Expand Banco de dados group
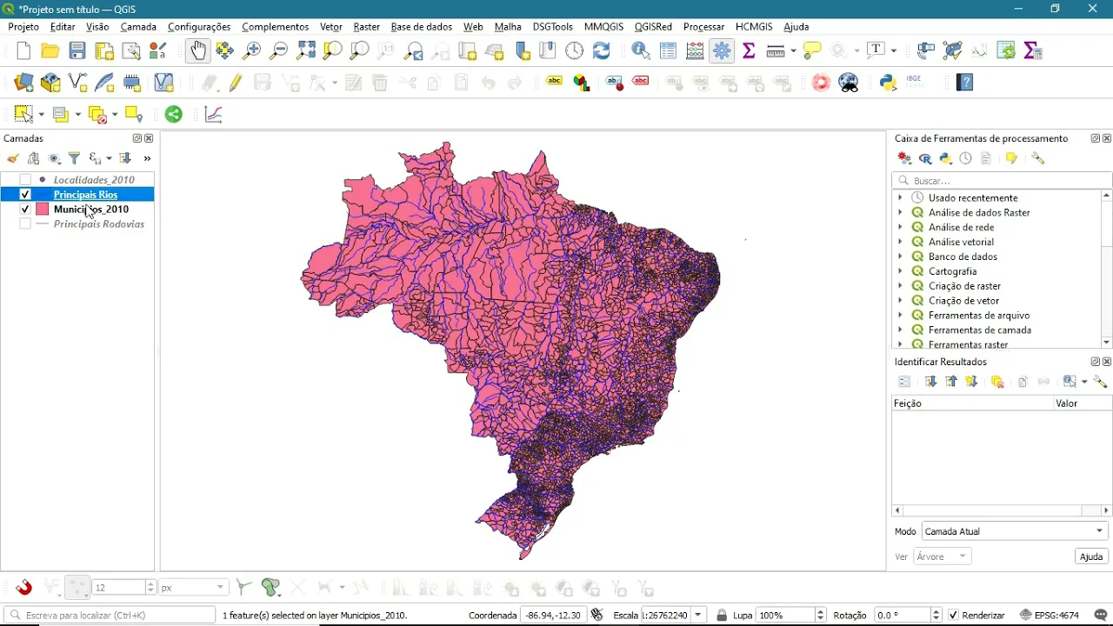This screenshot has width=1113, height=626. (900, 257)
